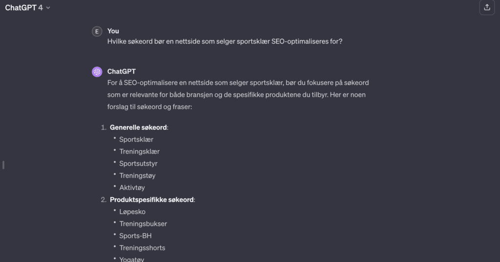
Task: Click the 'Sportsutstyr' list item
Action: click(x=138, y=164)
